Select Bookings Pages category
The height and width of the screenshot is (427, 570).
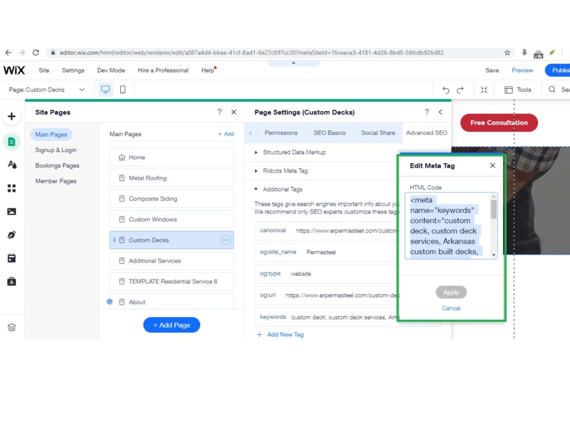click(x=57, y=166)
